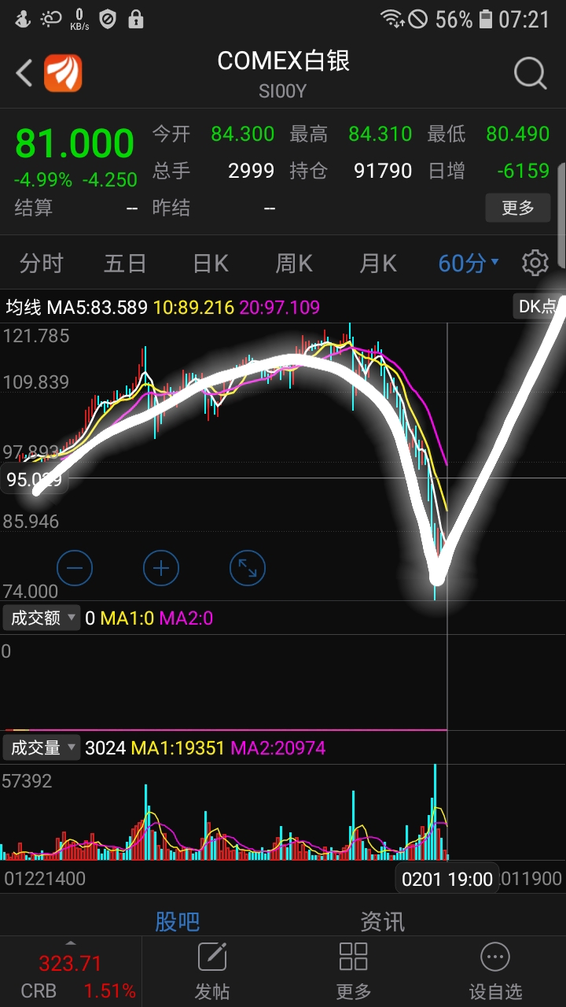Tap the 持仓 value 91790

pos(383,170)
